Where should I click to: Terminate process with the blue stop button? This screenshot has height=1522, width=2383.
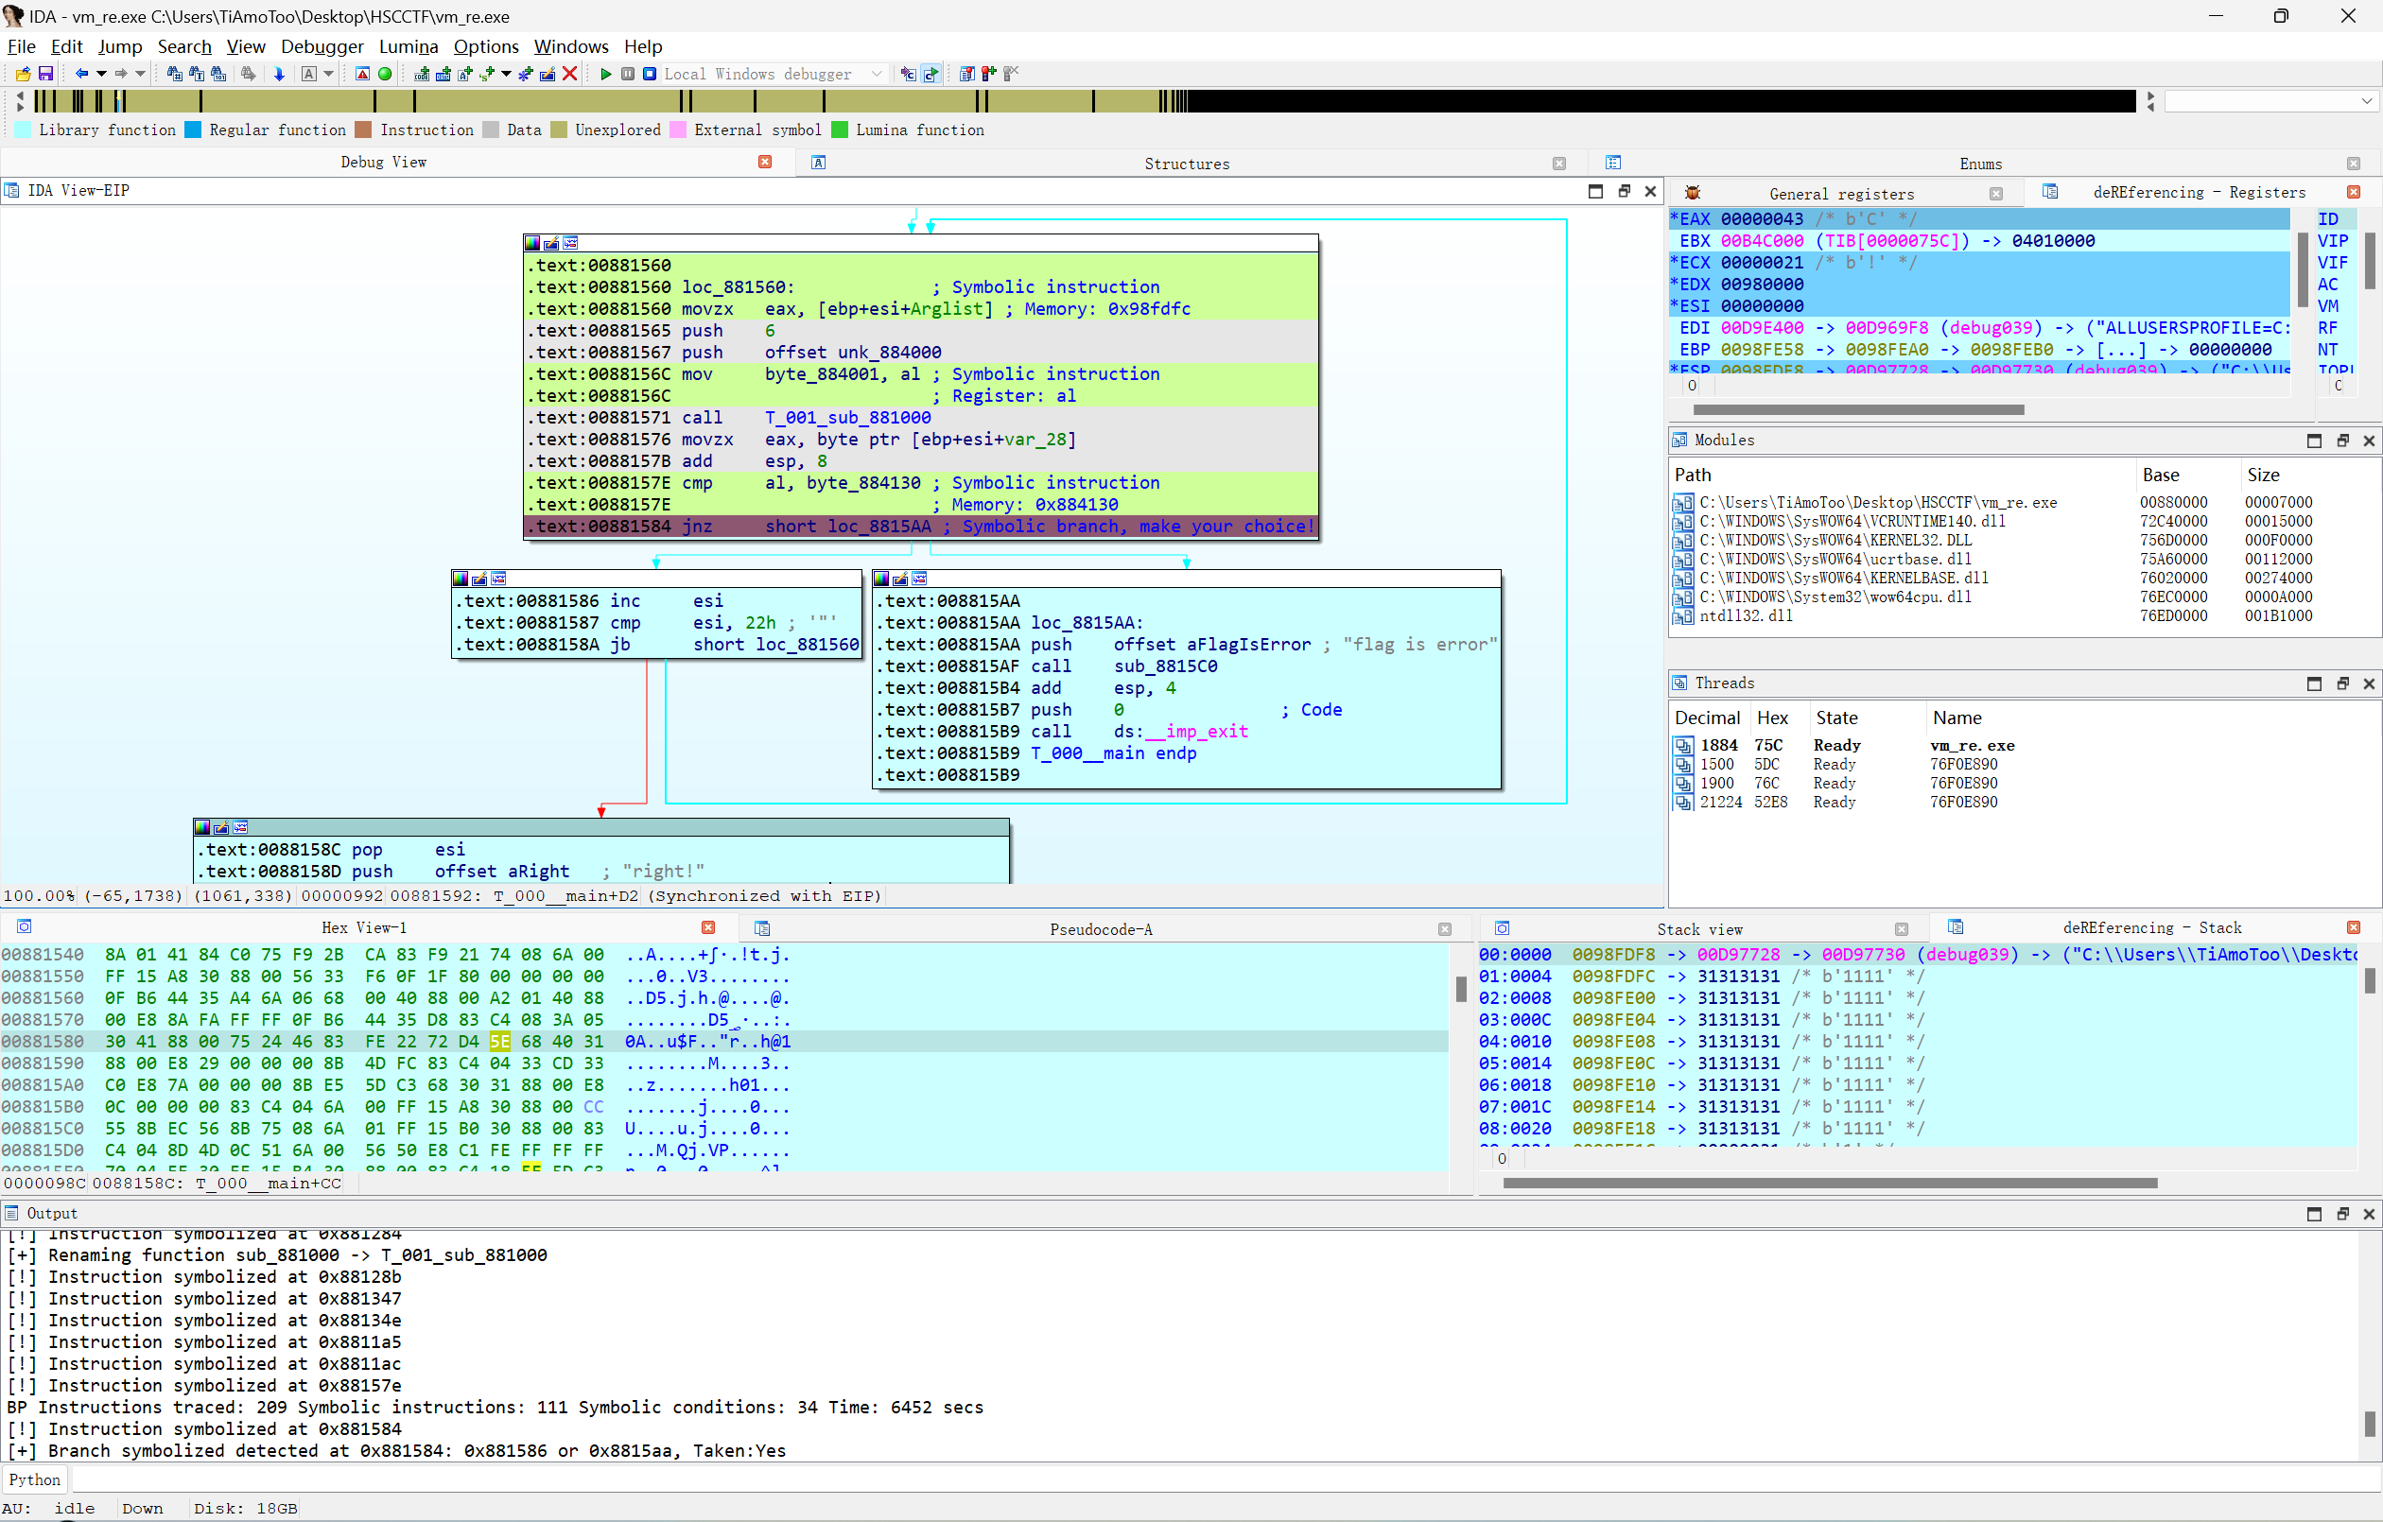click(650, 73)
